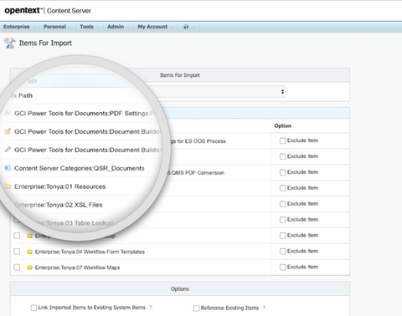Screen dimensions: 402x316
Task: Open the My Account menu
Action: tap(152, 27)
